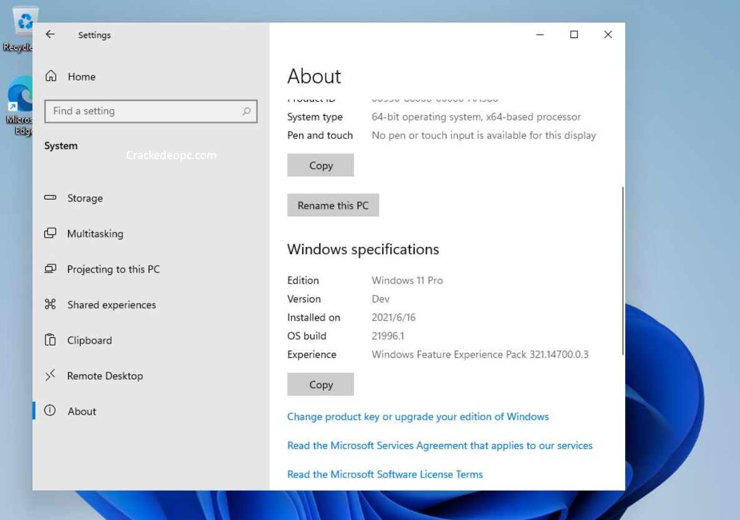The width and height of the screenshot is (740, 520).
Task: Click the About page title
Action: coord(314,76)
